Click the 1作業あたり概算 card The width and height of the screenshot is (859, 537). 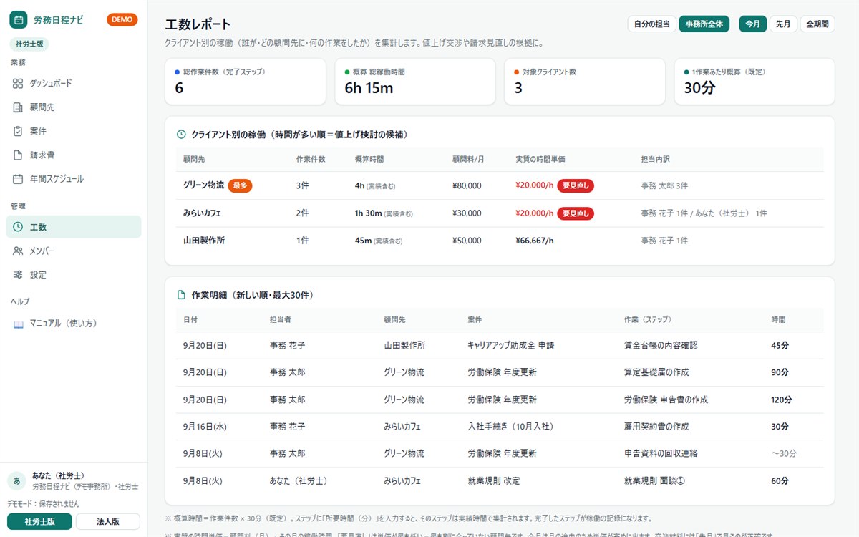[x=754, y=82]
